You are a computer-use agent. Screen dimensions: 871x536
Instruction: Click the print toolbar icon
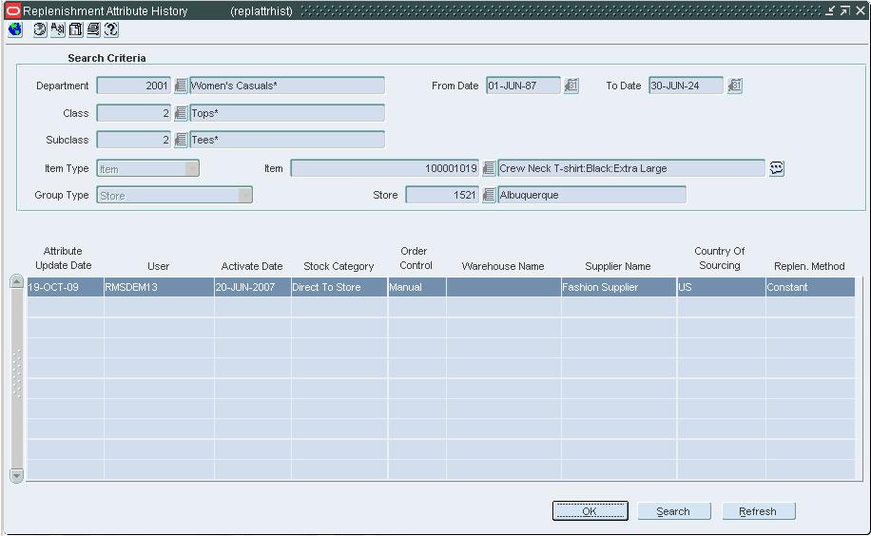coord(93,29)
